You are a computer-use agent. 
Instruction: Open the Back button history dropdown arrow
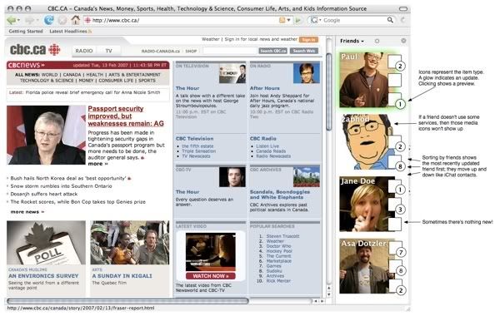click(x=19, y=20)
